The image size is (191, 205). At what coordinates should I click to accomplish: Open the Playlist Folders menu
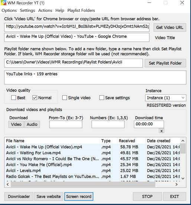pos(81,10)
